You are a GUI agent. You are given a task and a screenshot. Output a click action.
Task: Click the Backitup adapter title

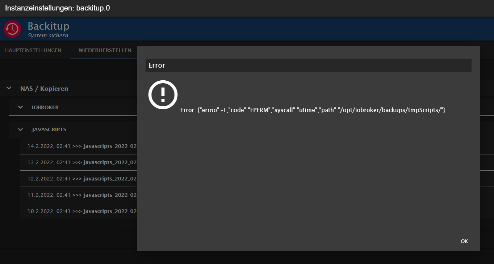click(49, 26)
